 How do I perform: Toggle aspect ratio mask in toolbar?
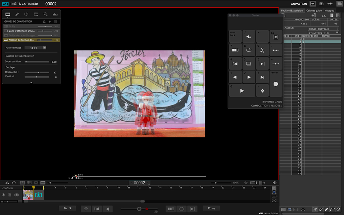coord(43,183)
